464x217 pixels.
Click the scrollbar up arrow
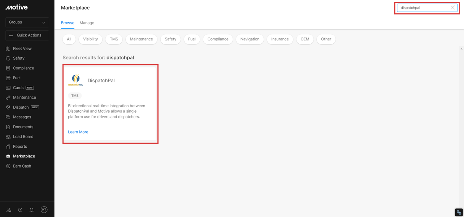pyautogui.click(x=461, y=48)
